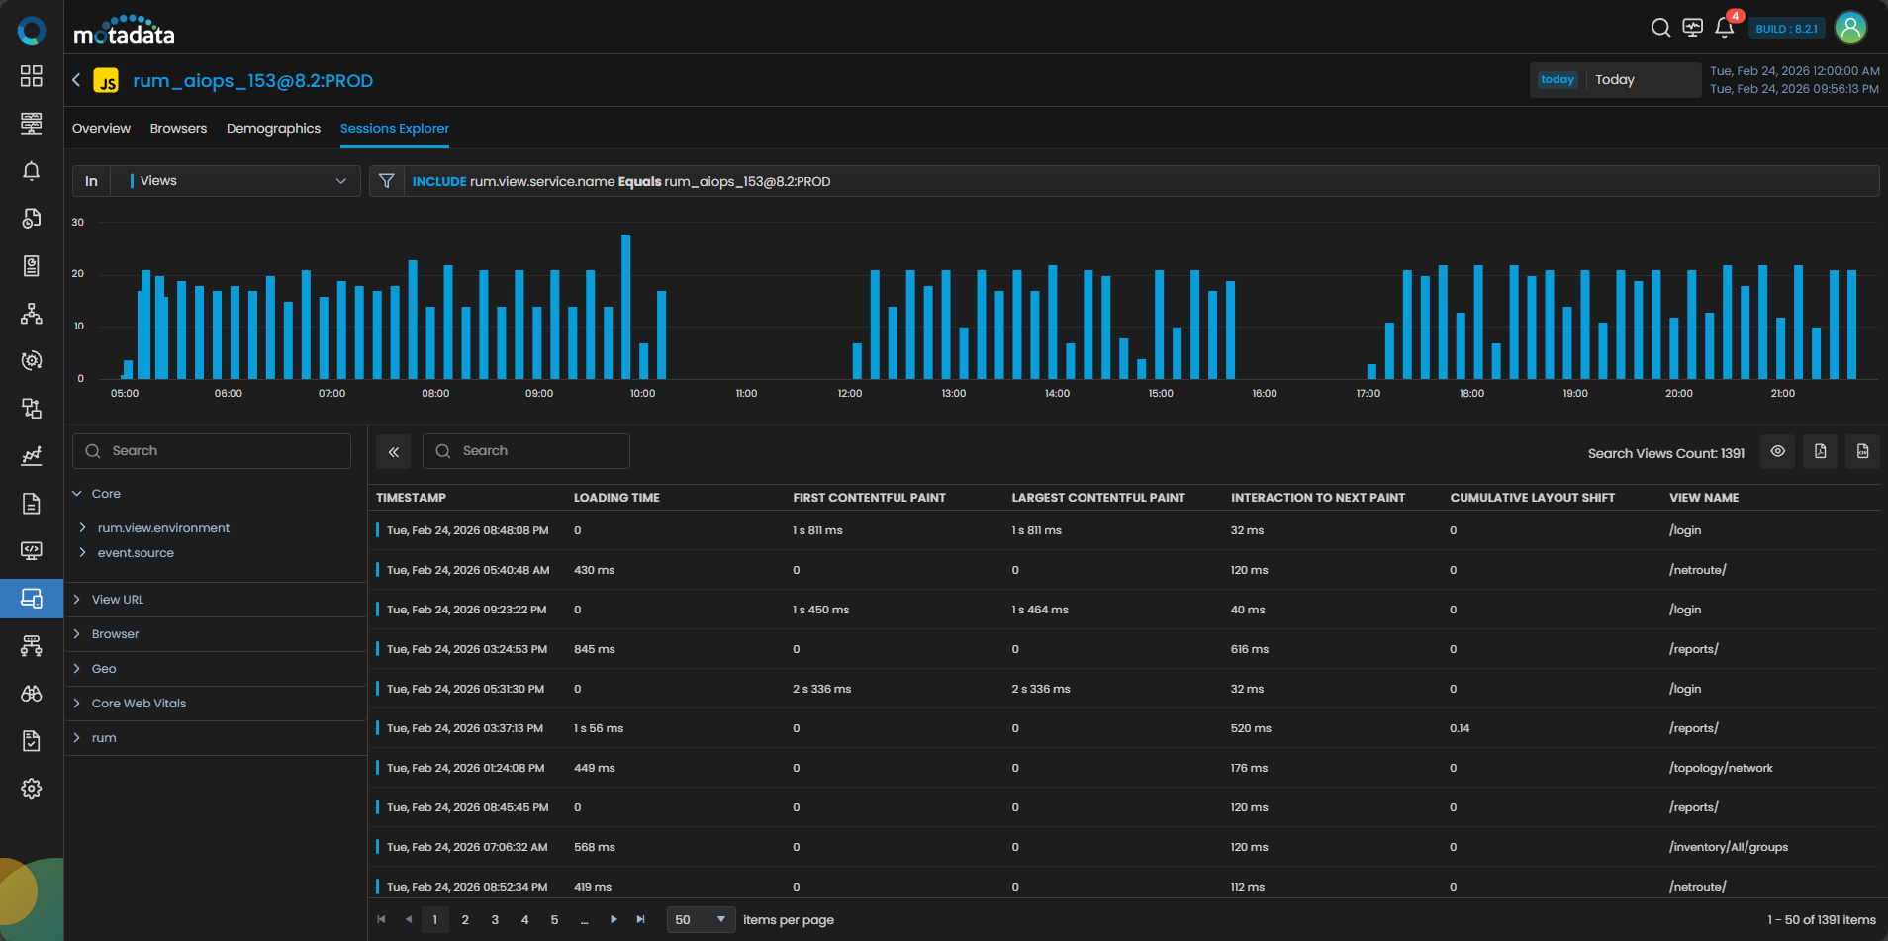This screenshot has height=941, width=1888.
Task: Open the items per page dropdown
Action: coord(701,919)
